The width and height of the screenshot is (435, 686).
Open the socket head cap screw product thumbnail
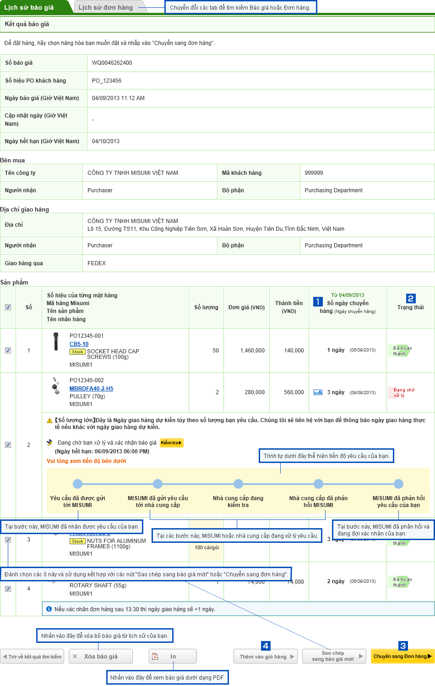coord(56,341)
